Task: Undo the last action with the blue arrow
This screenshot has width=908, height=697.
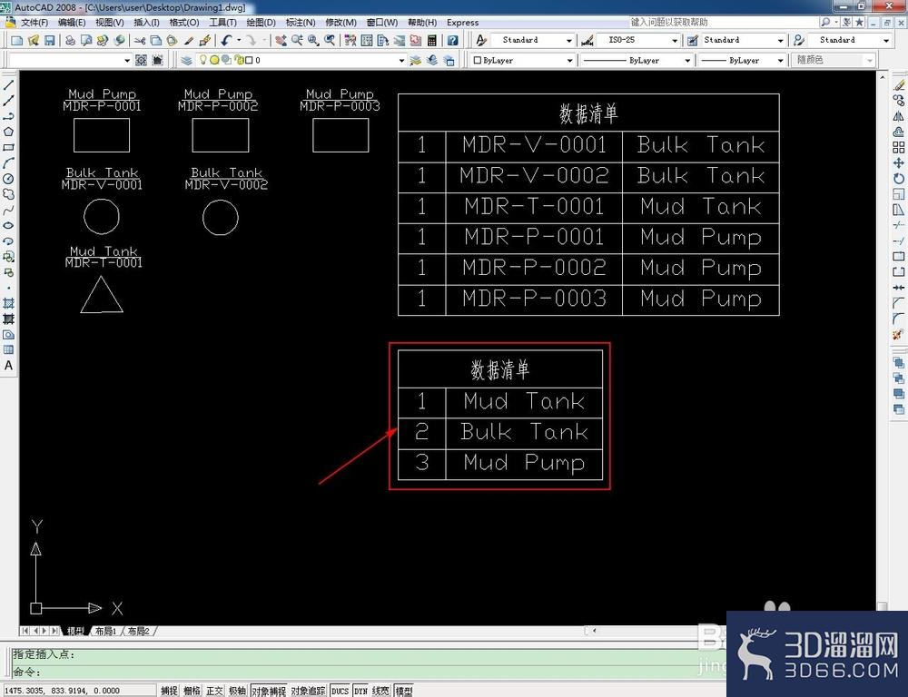Action: (x=226, y=41)
